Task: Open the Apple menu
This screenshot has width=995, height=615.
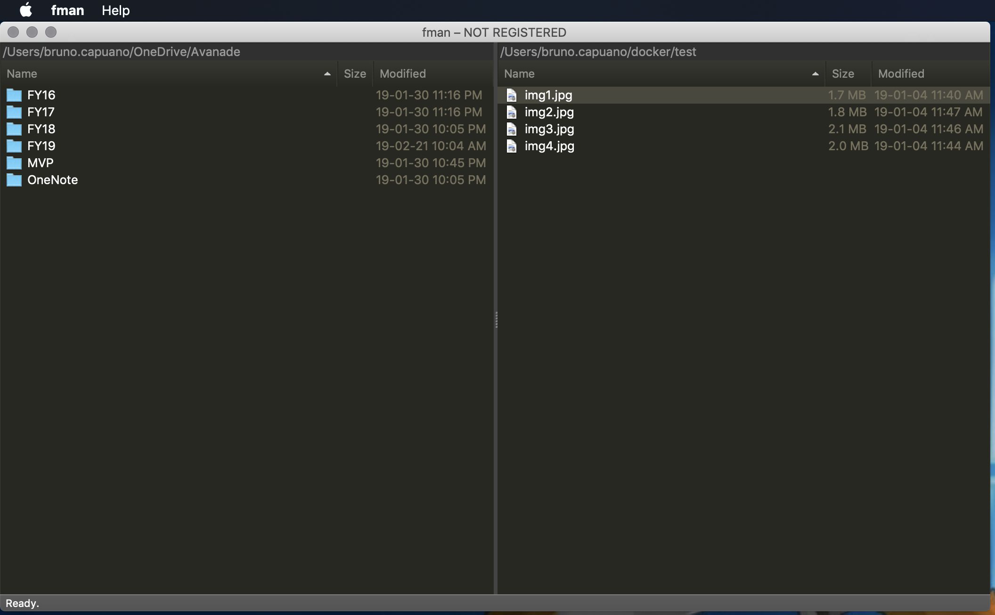Action: [26, 10]
